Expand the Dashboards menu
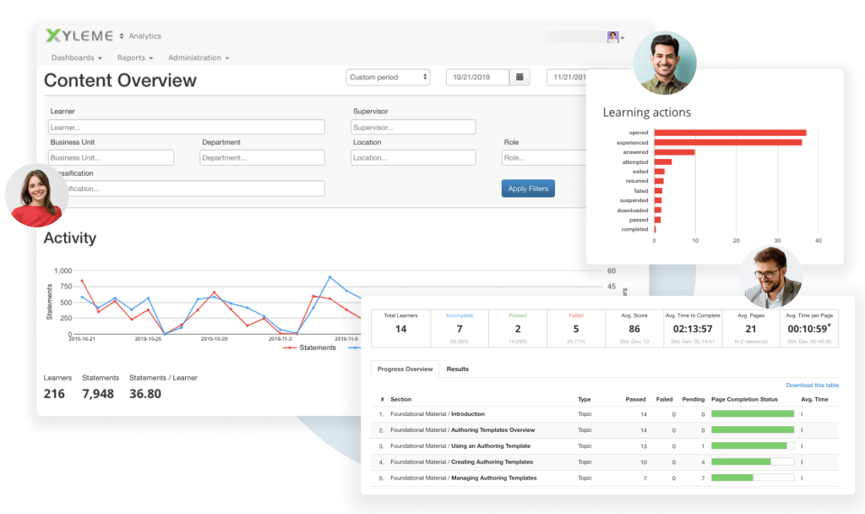Viewport: 865px width, 514px height. coord(72,57)
